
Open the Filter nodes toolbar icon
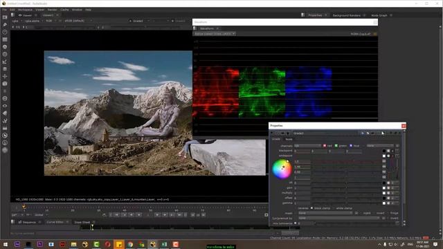click(x=5, y=54)
